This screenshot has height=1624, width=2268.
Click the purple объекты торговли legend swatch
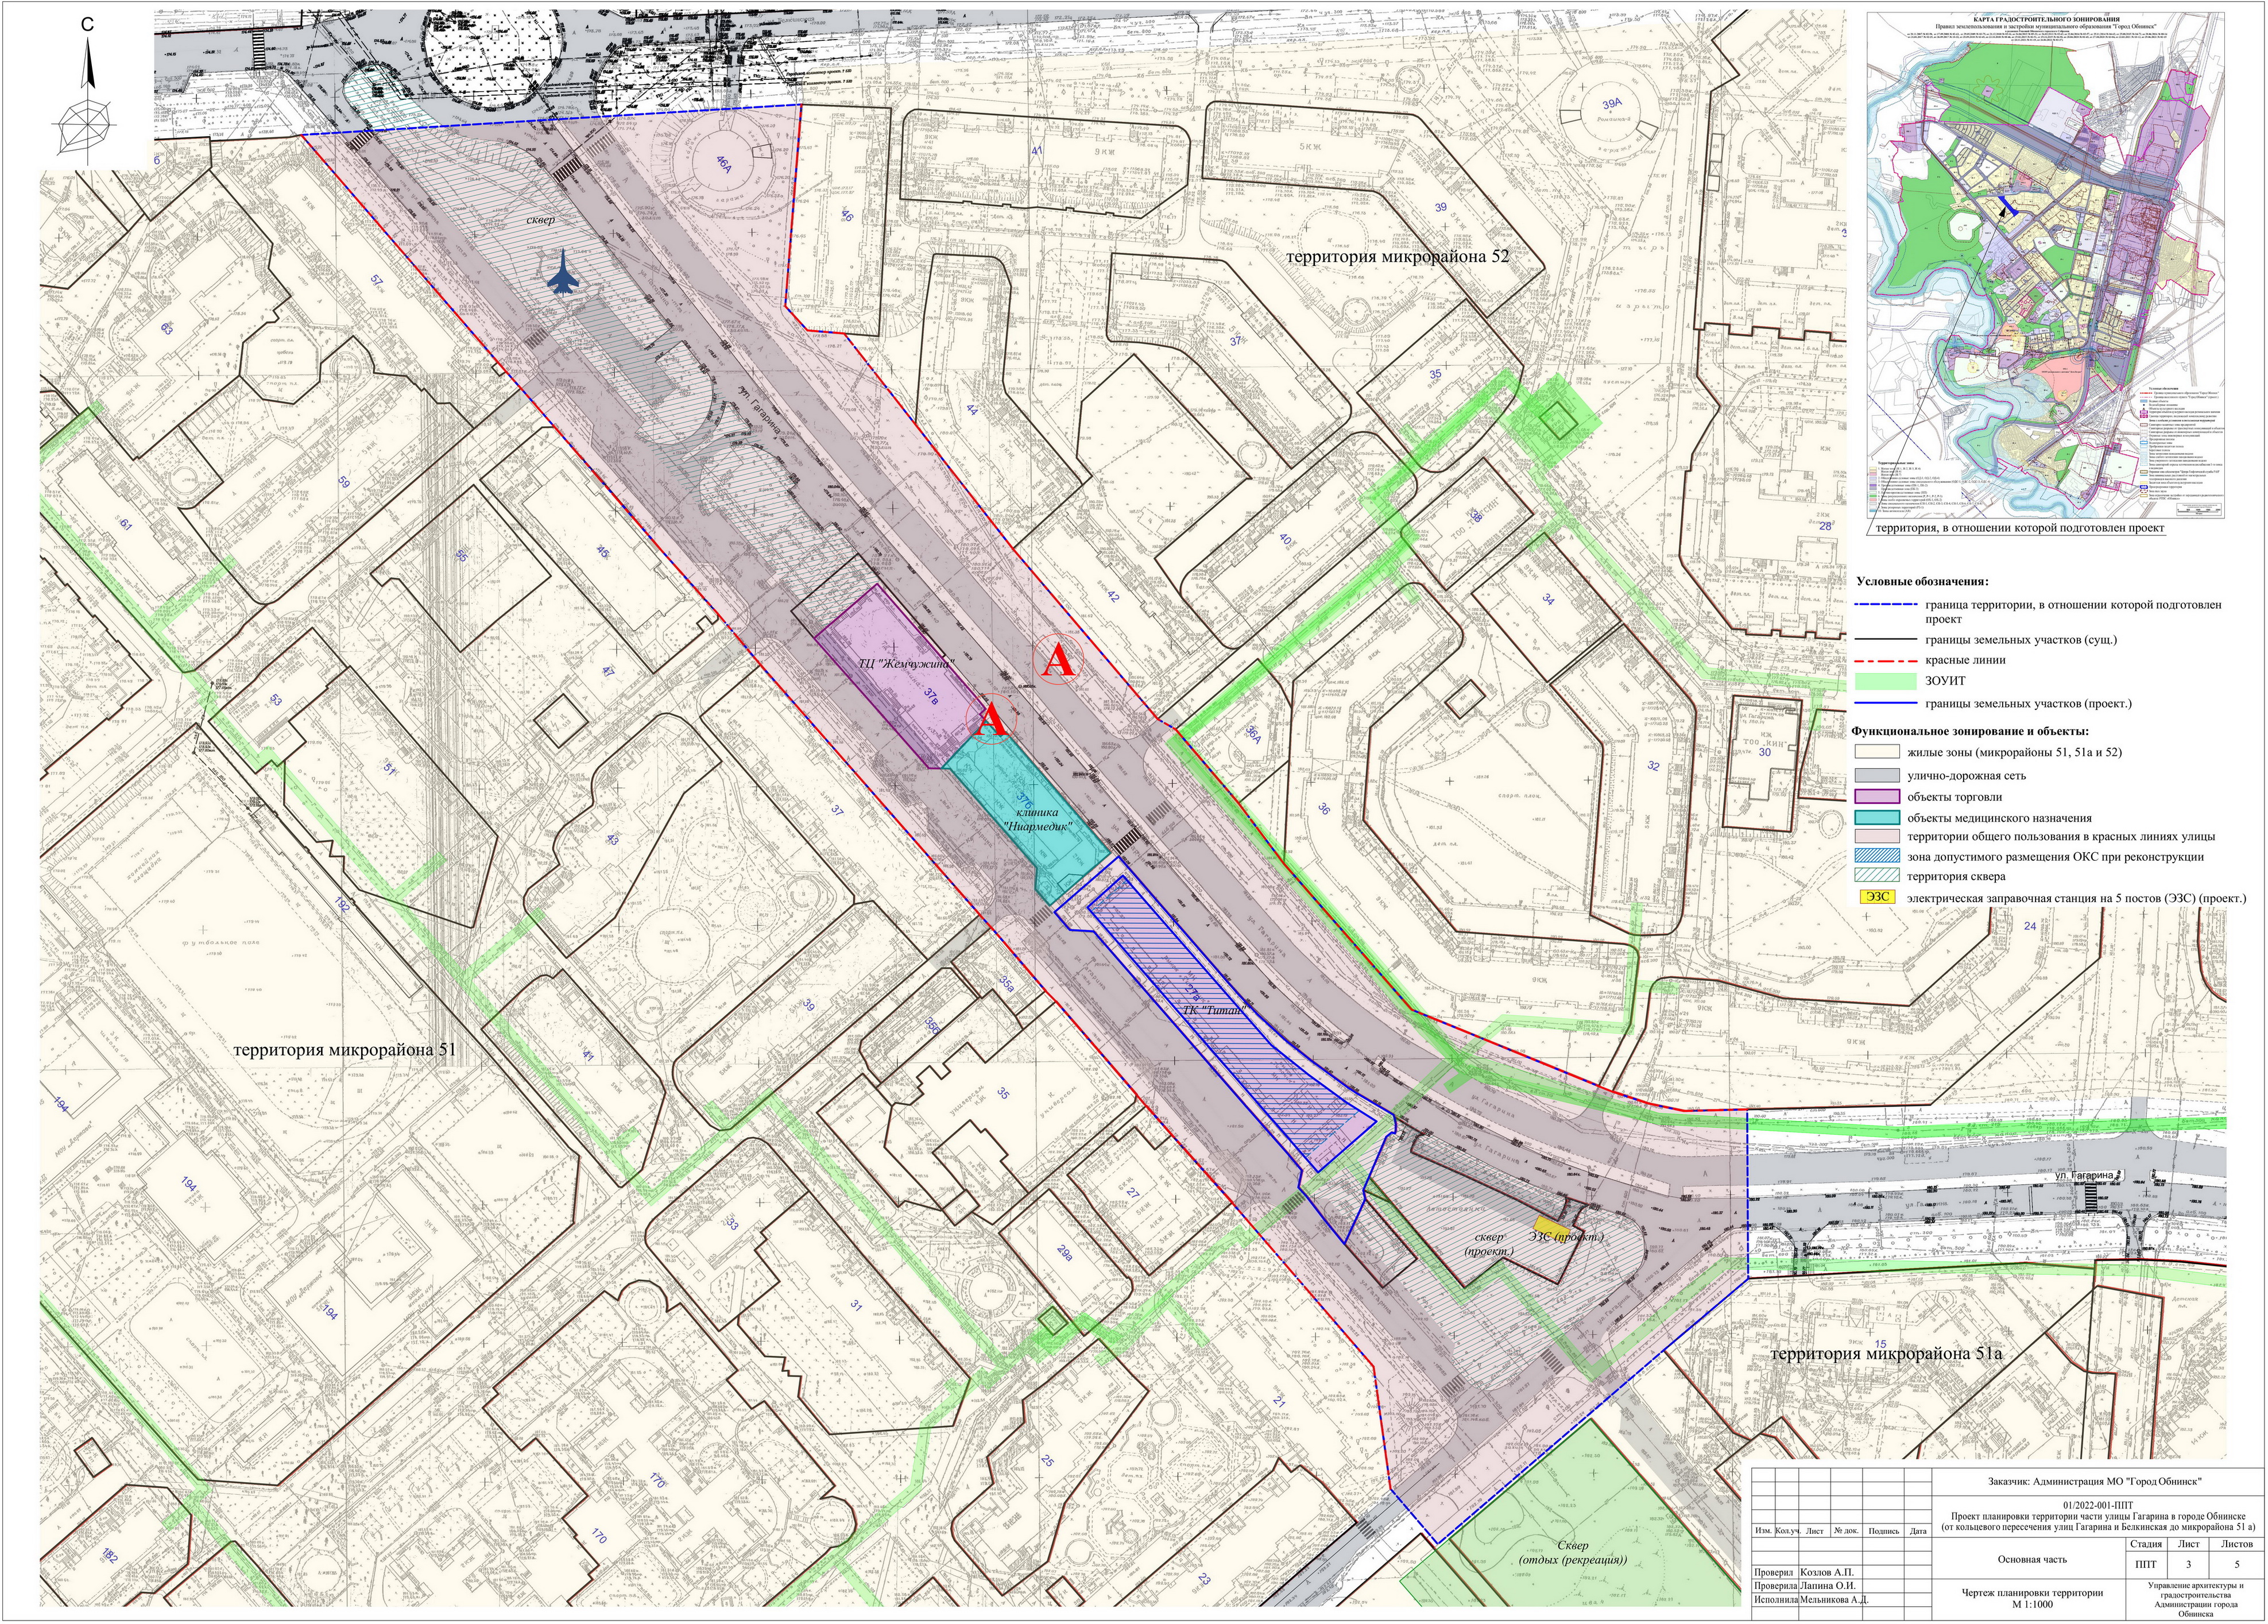(x=1877, y=797)
